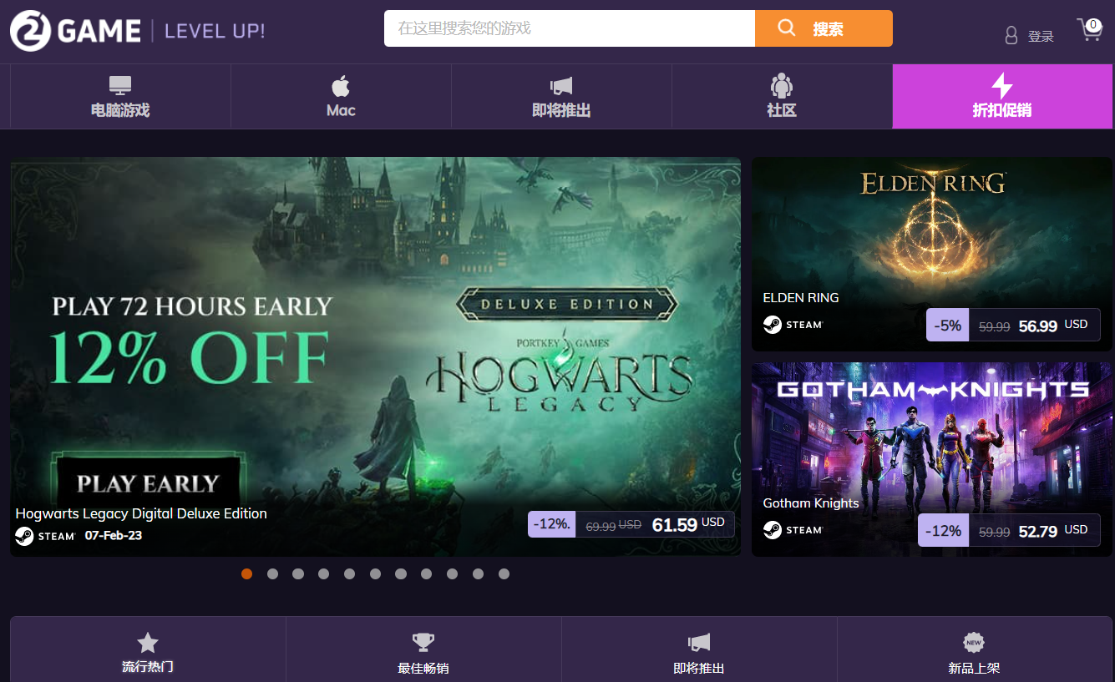Select the fourth carousel slide dot
The width and height of the screenshot is (1115, 682).
click(324, 573)
